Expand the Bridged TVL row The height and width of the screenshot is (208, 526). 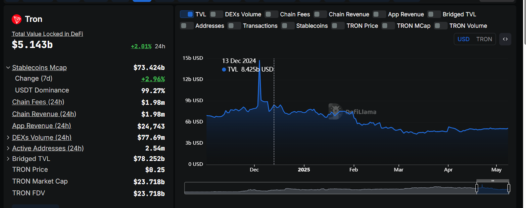[8, 159]
